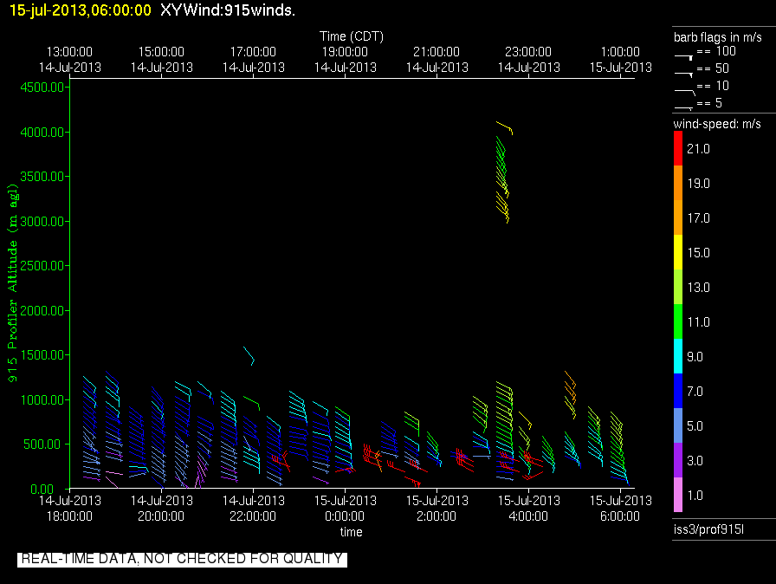Click the light blue 5.0 color segment
This screenshot has width=776, height=584.
(678, 425)
